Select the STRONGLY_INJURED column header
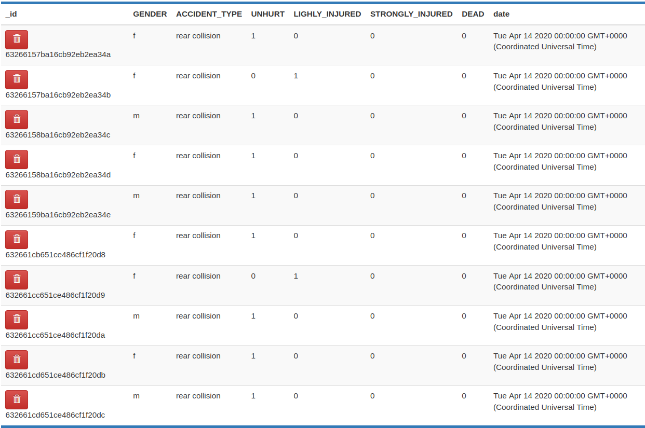Viewport: 645px width, 428px height. [x=411, y=14]
